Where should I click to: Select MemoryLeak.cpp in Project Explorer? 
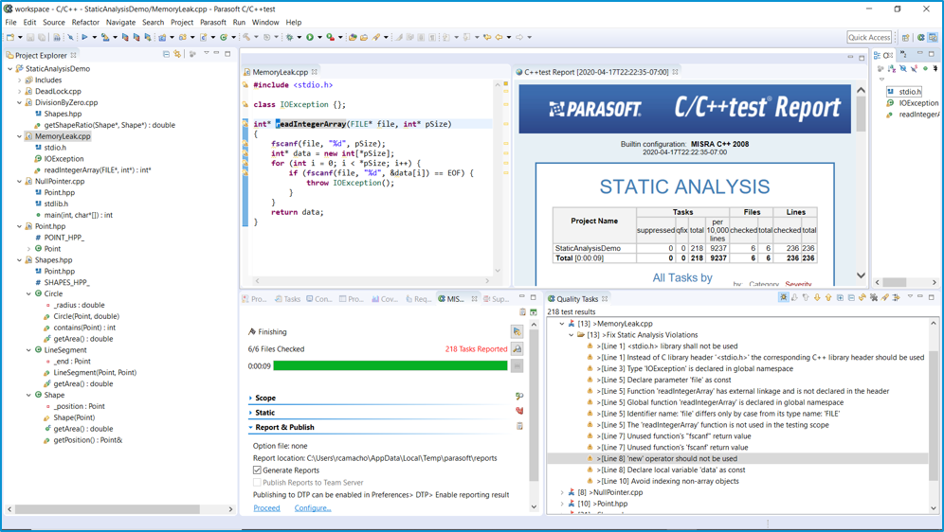pyautogui.click(x=63, y=136)
